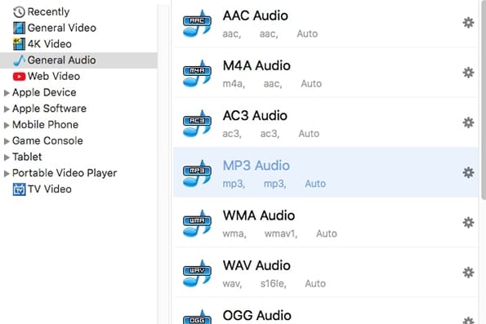
Task: Click the TV Video icon
Action: 20,189
